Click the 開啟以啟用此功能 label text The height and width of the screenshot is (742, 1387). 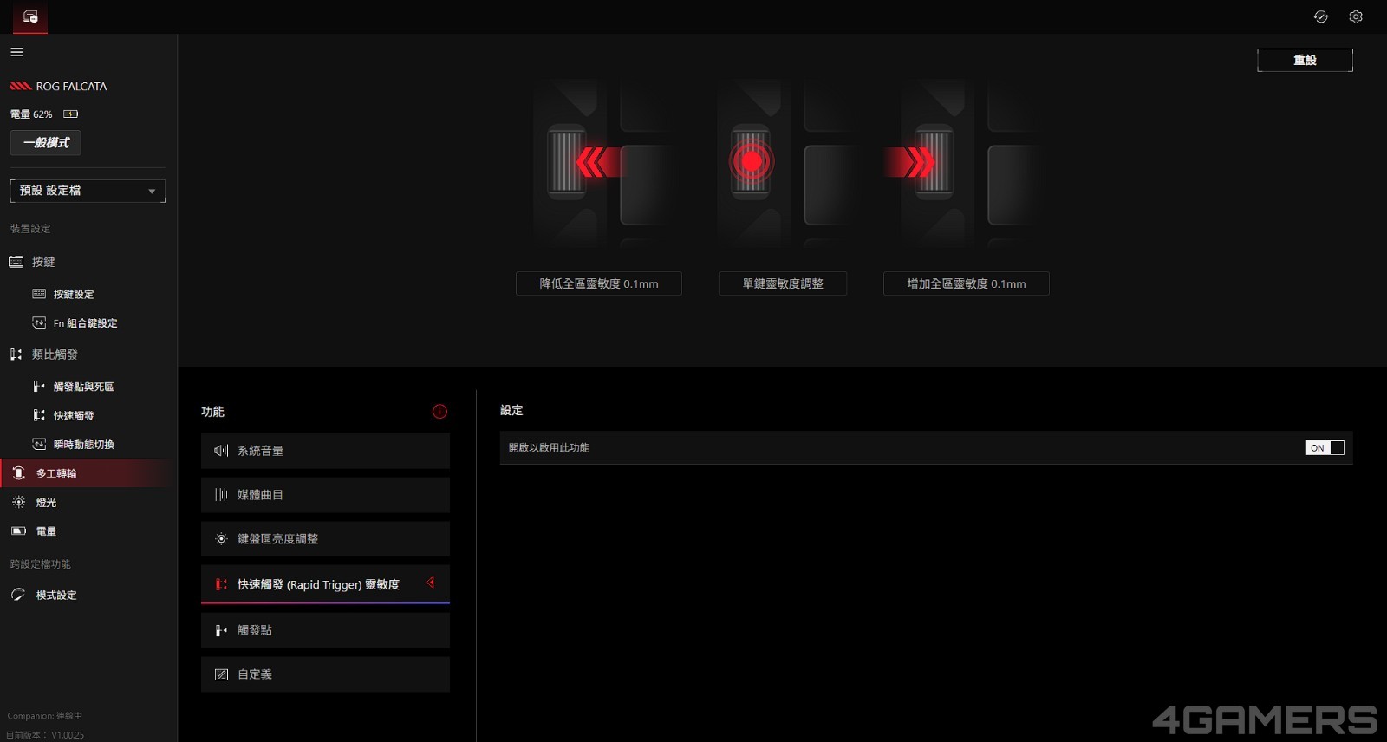(549, 448)
